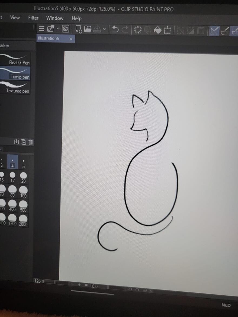238x317 pixels.
Task: Open the Window menu
Action: 55,18
